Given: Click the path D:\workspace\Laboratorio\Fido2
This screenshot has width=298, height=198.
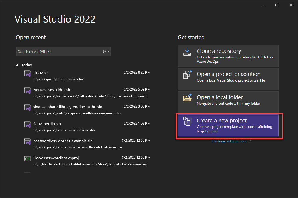Looking at the screenshot, I should point(58,79).
